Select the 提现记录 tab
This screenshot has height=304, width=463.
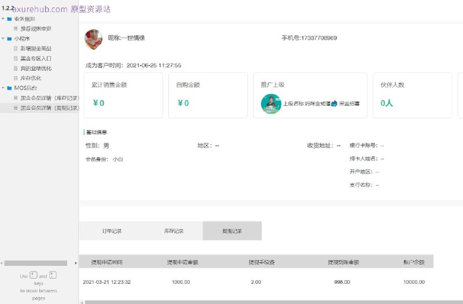(x=232, y=231)
